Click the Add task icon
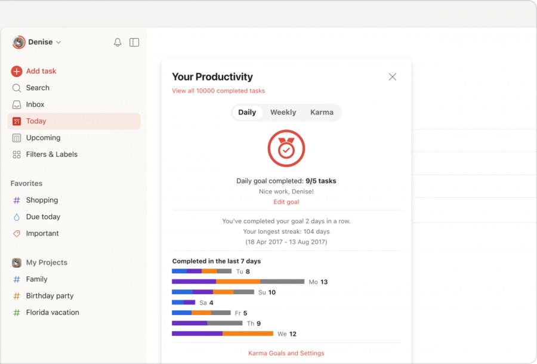 [x=16, y=71]
